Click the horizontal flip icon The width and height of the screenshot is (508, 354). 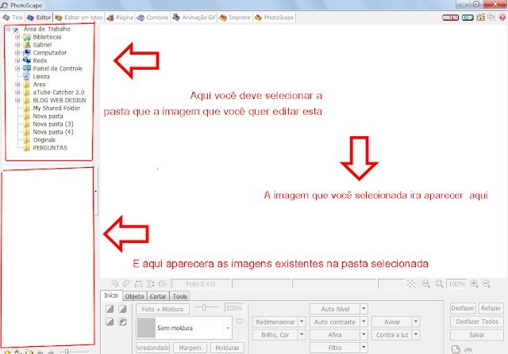[139, 284]
